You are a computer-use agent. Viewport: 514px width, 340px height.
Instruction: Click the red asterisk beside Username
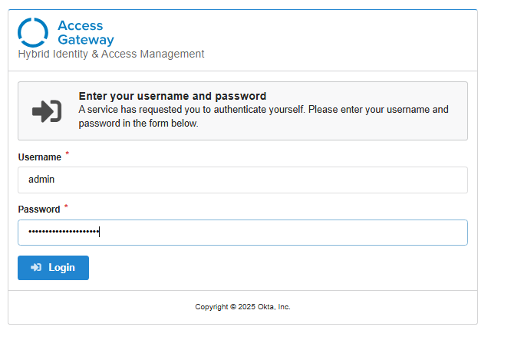(x=67, y=154)
